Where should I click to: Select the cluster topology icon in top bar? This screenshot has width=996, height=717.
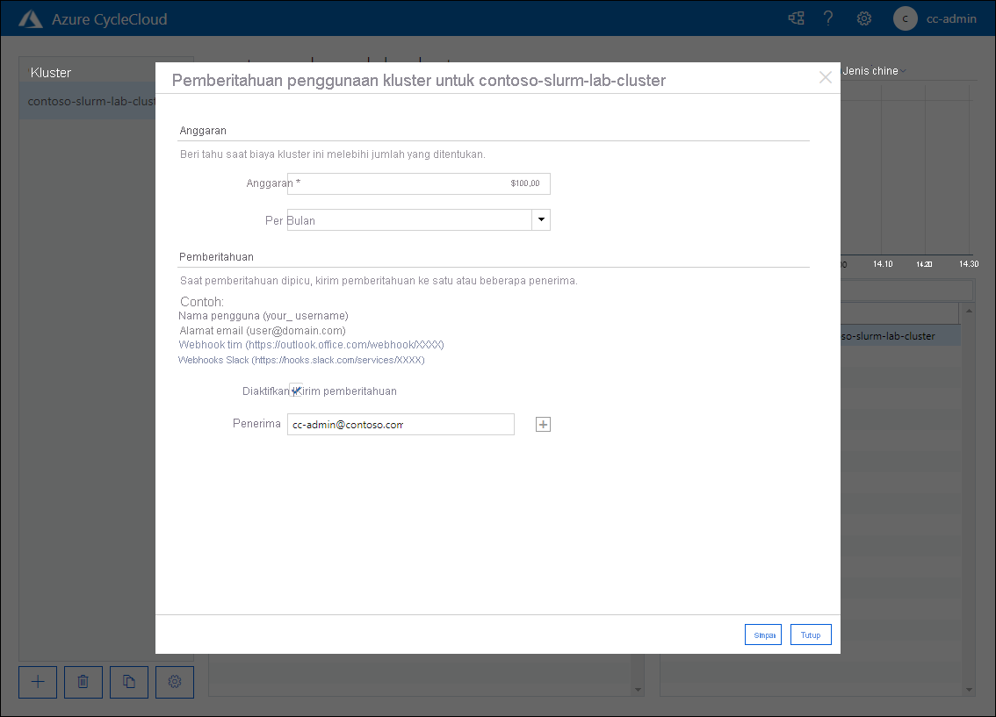[796, 18]
